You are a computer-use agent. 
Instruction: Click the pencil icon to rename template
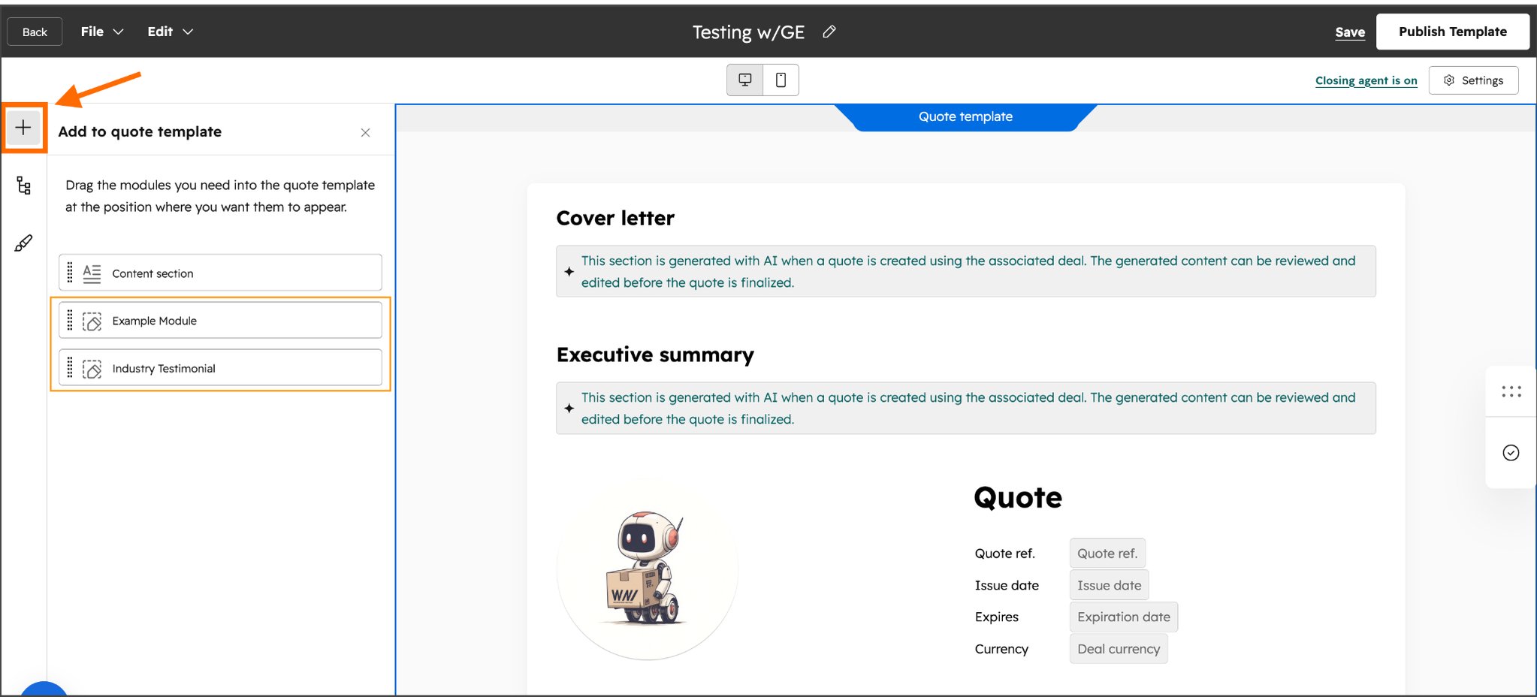pos(829,32)
